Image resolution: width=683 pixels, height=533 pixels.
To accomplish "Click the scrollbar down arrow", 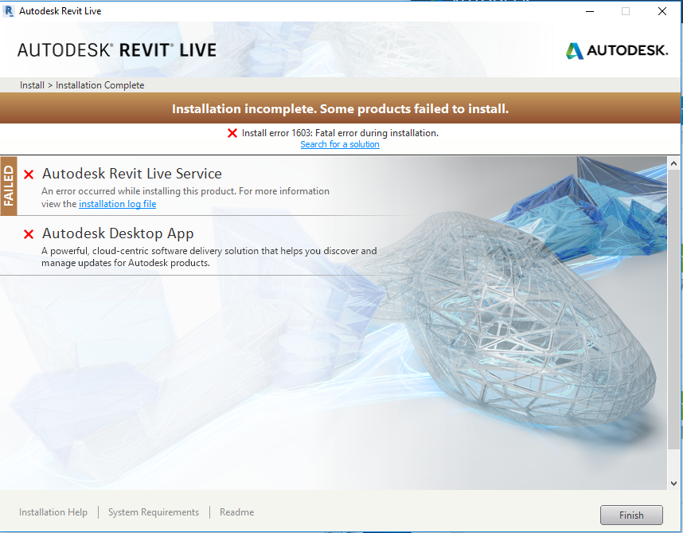I will pyautogui.click(x=673, y=482).
